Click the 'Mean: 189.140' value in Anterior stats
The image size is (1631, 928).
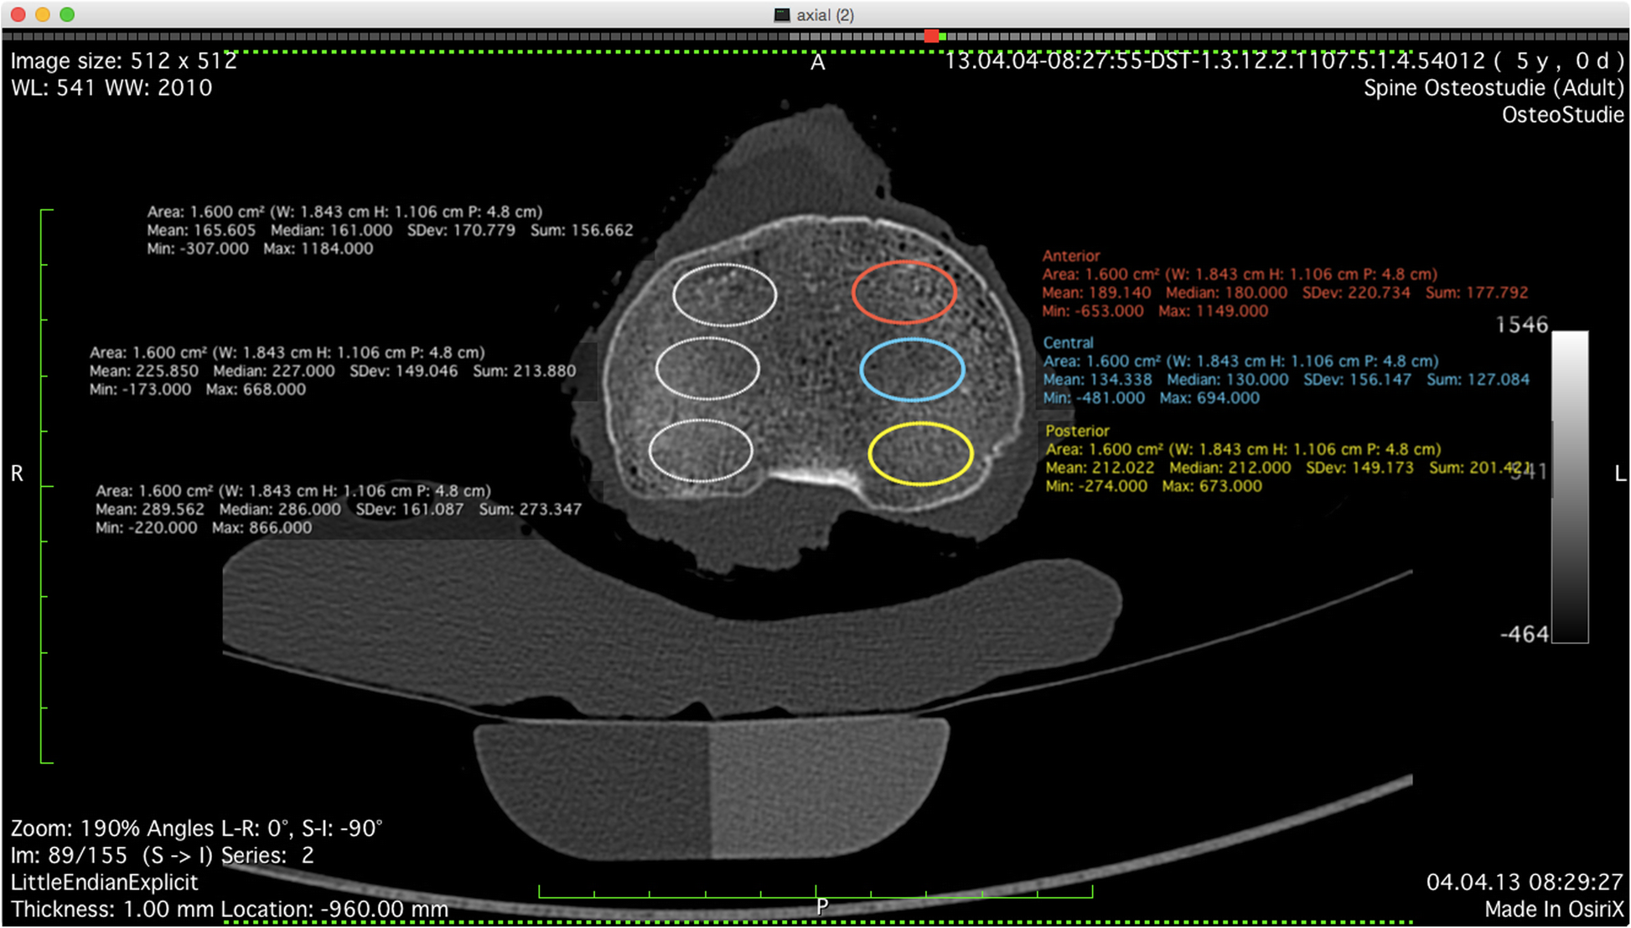pyautogui.click(x=1096, y=293)
